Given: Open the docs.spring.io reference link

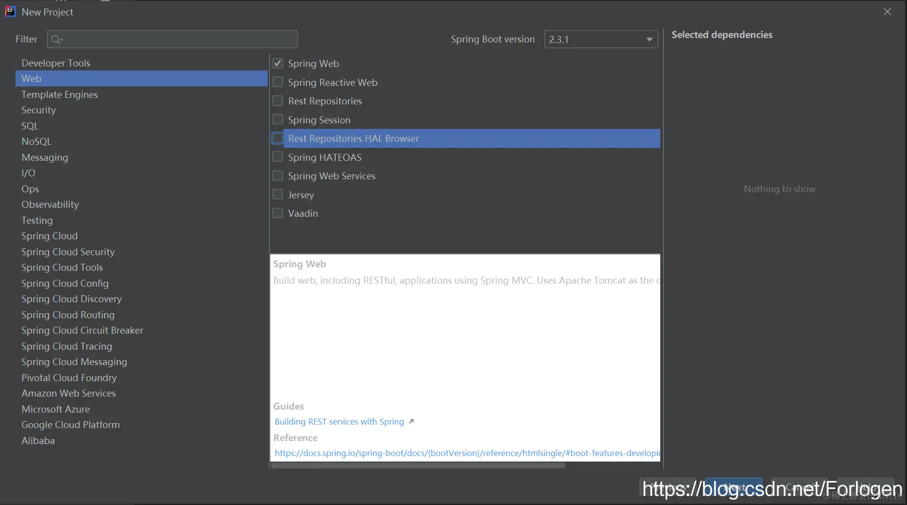Looking at the screenshot, I should tap(467, 453).
